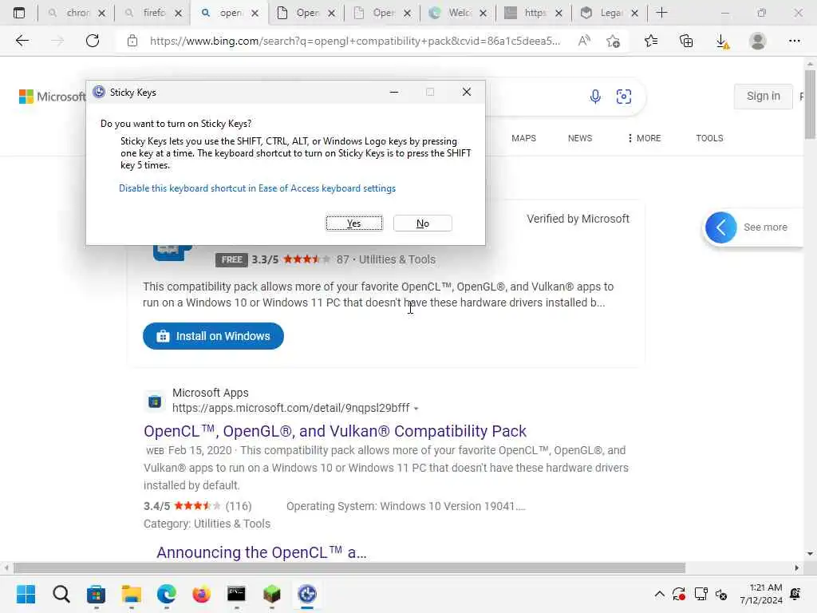The image size is (817, 613).
Task: Open OpenCL, OpenGL, and Vulkan Compatibility Pack link
Action: coord(335,431)
